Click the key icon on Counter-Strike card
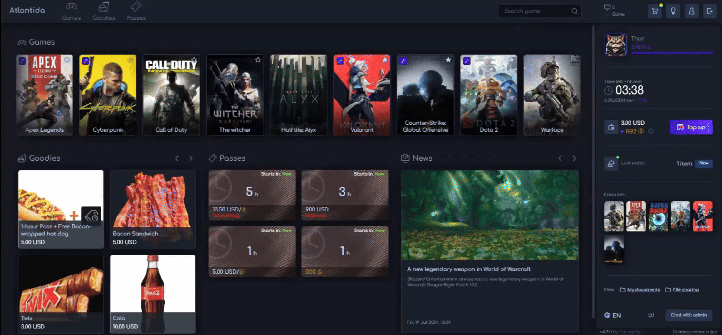The image size is (722, 335). point(403,61)
